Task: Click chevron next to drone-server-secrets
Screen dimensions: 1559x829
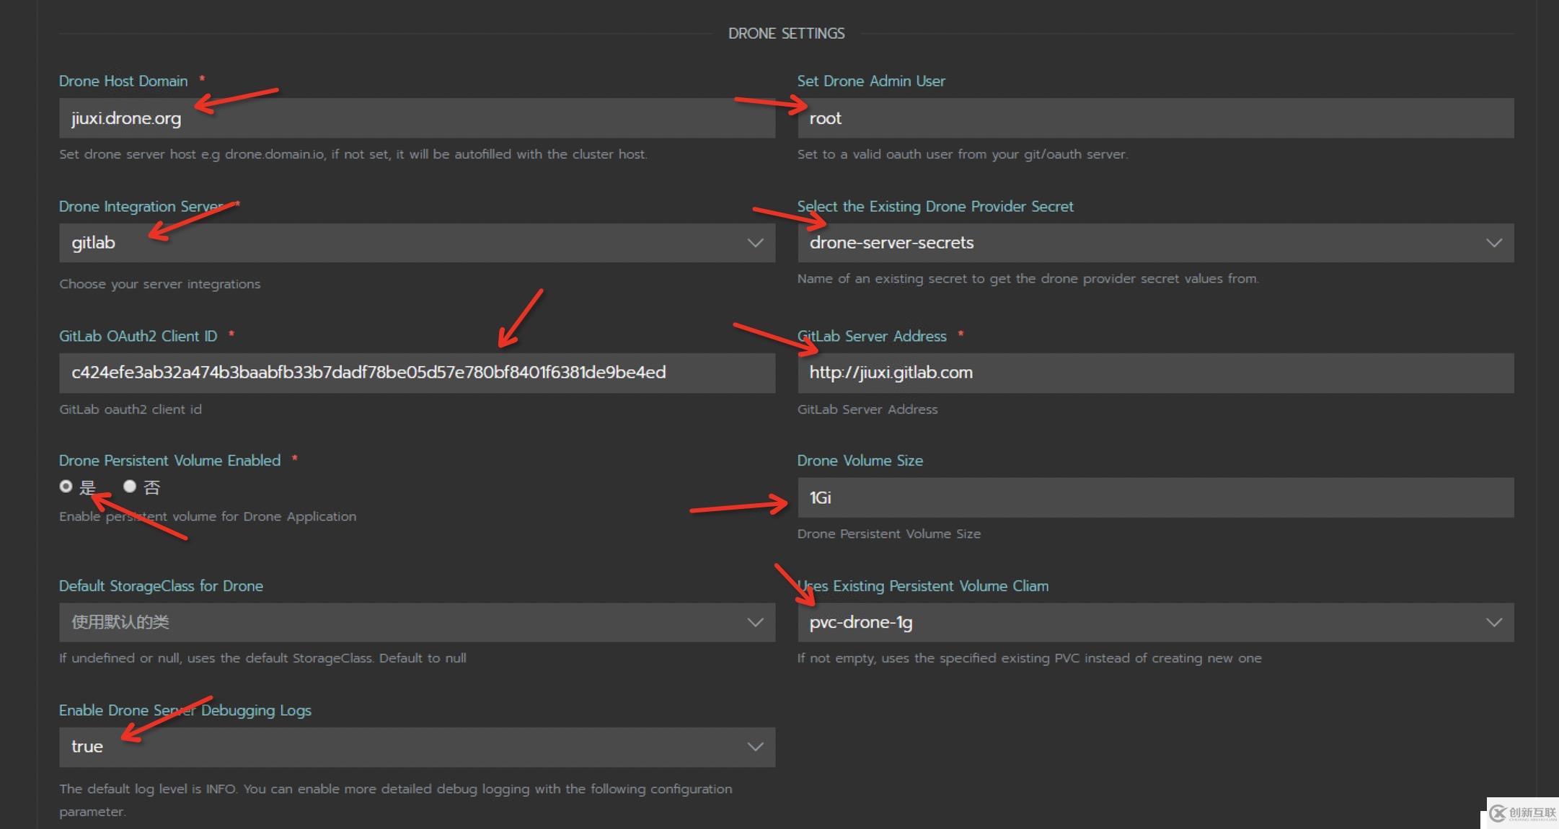Action: click(x=1494, y=243)
